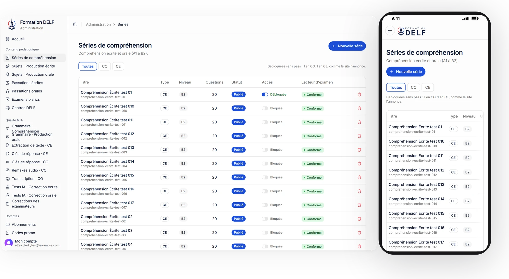Delete row Compréhension Écrite test 010
The width and height of the screenshot is (509, 279).
359,108
